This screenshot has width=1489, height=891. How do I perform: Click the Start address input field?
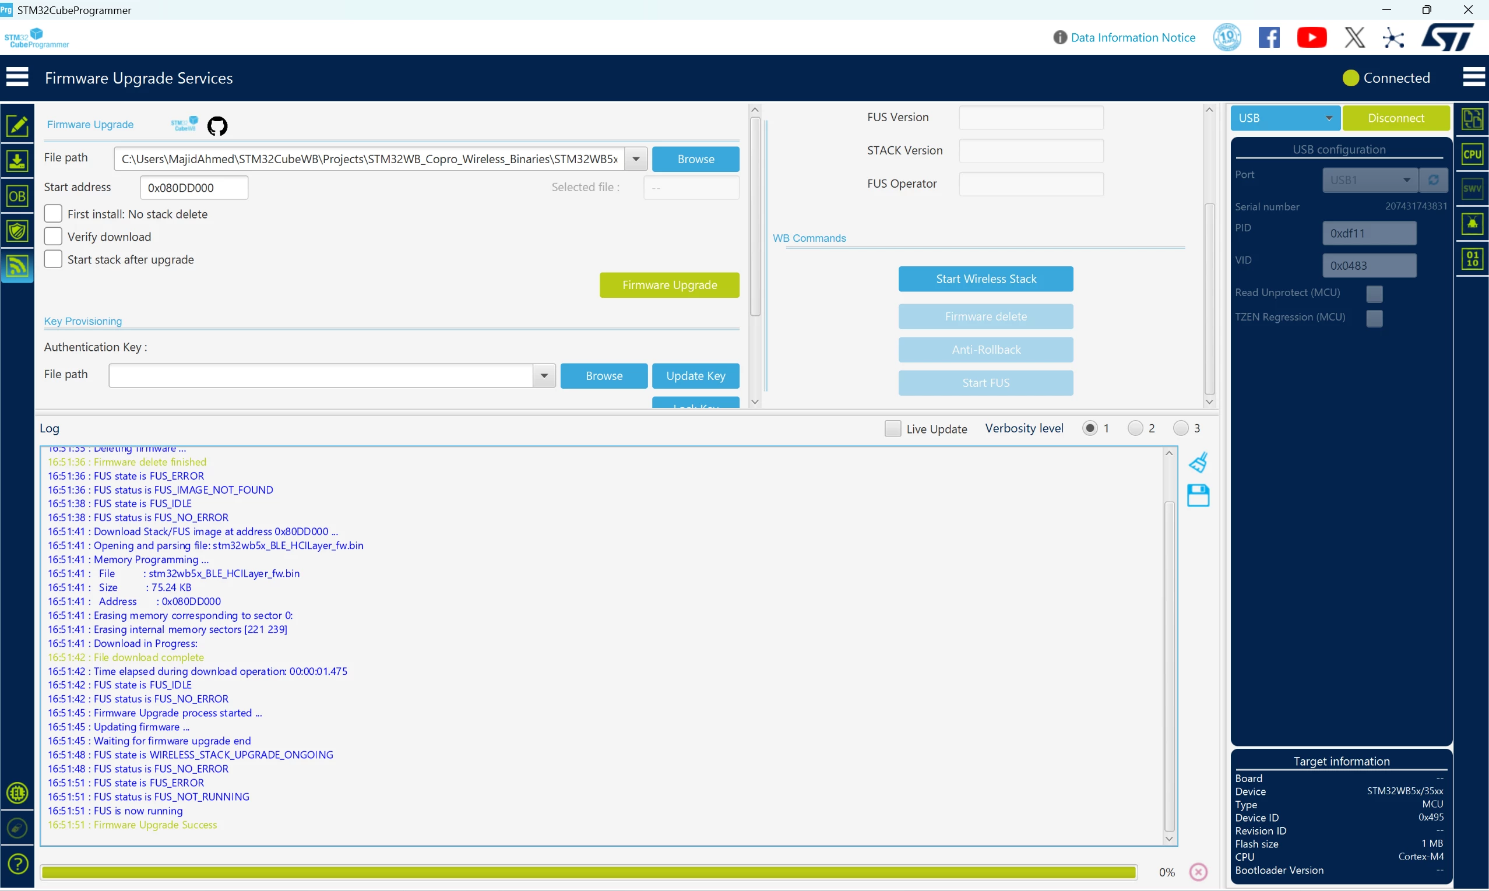[194, 187]
